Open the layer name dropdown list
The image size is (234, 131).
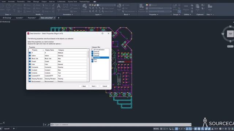coord(115,5)
